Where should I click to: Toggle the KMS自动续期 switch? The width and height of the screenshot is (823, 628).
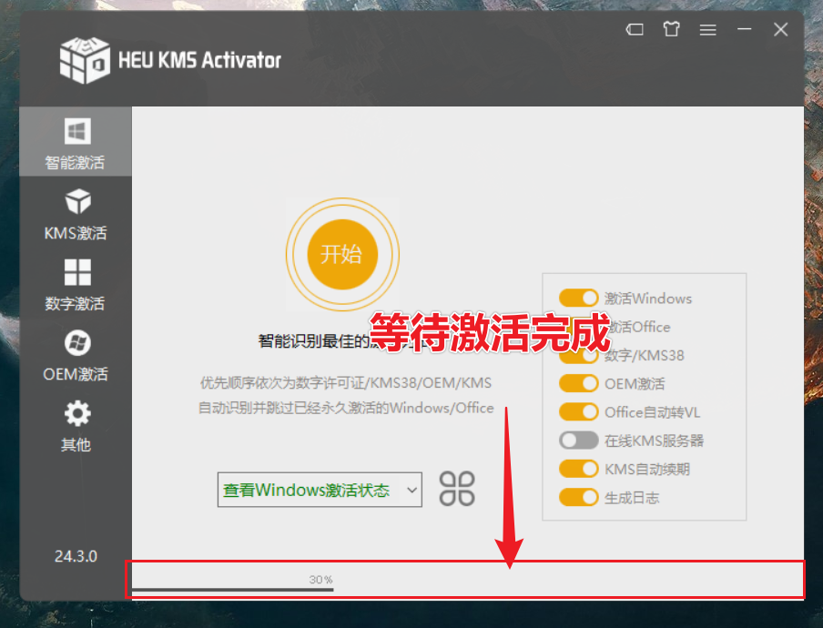tap(578, 469)
